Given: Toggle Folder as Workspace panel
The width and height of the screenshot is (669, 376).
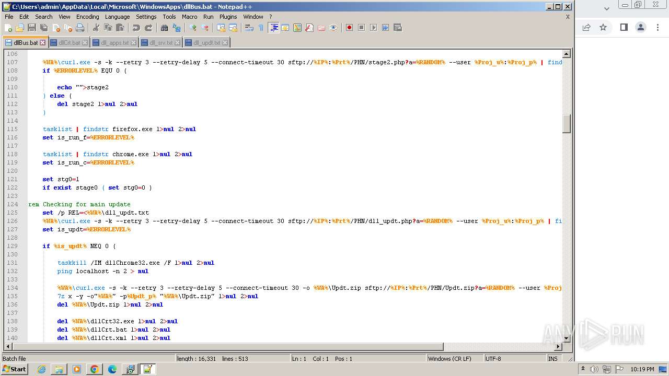Looking at the screenshot, I should point(321,28).
